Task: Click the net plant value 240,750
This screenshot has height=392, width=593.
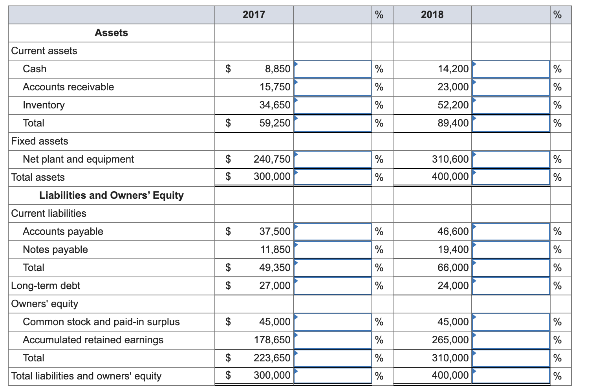Action: [x=272, y=159]
